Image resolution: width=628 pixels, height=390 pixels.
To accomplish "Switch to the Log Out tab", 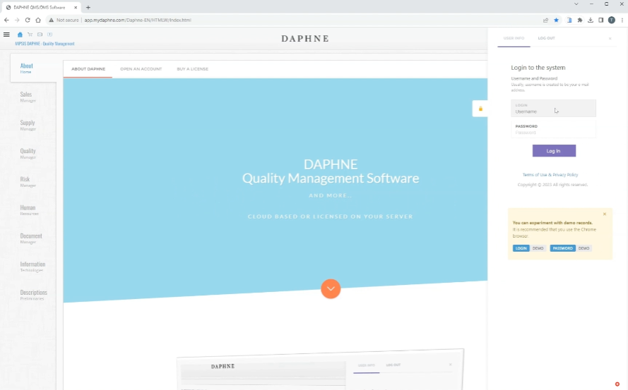I will click(x=546, y=38).
